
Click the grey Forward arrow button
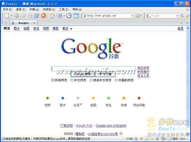pos(23,16)
